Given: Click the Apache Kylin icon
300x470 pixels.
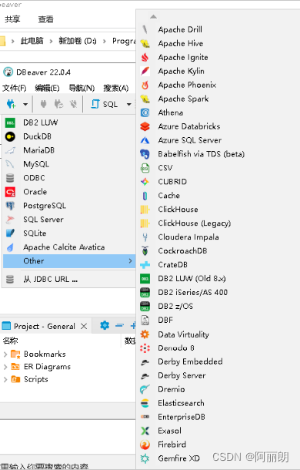Looking at the screenshot, I should (145, 72).
